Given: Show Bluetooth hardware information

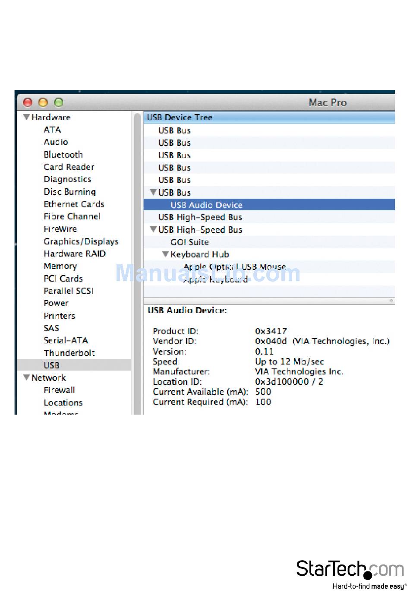Looking at the screenshot, I should pos(63,155).
